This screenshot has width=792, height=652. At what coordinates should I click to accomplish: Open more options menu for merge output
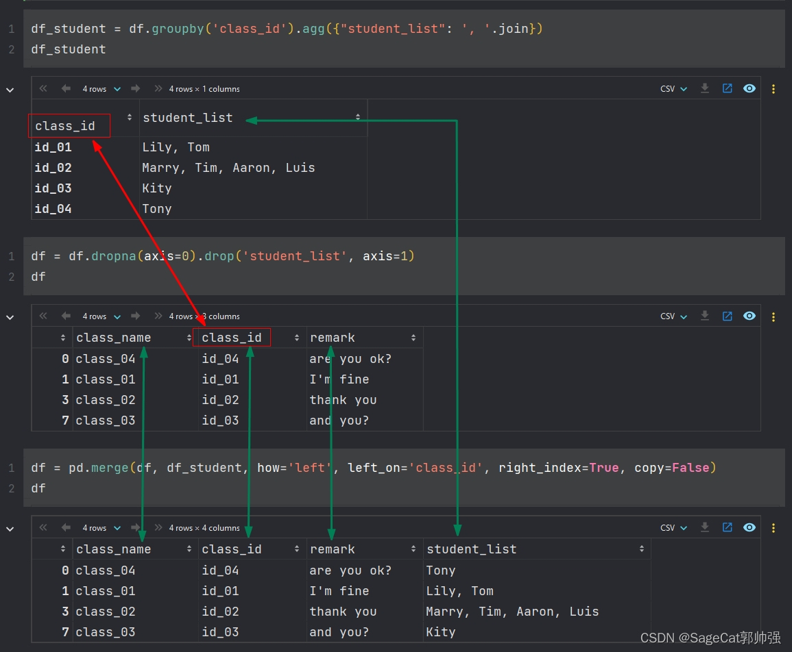coord(773,528)
